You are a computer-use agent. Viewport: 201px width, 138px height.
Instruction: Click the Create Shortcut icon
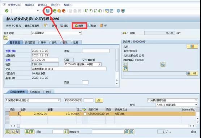(111, 11)
